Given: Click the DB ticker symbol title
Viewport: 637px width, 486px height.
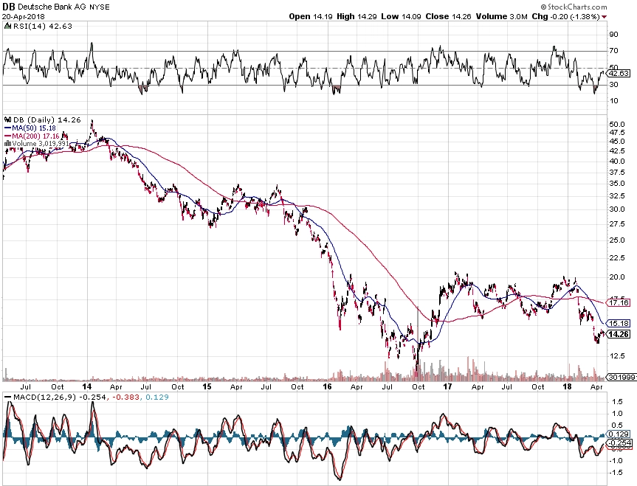Looking at the screenshot, I should [9, 7].
